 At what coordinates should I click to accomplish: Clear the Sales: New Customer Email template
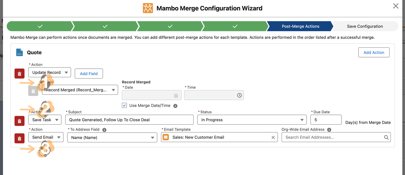(x=273, y=137)
